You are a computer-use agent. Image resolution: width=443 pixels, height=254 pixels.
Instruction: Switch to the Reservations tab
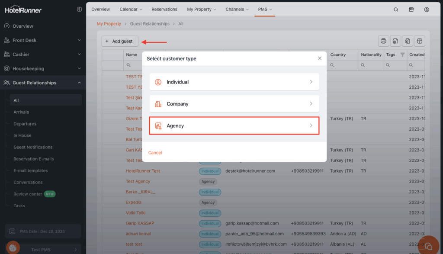coord(164,9)
